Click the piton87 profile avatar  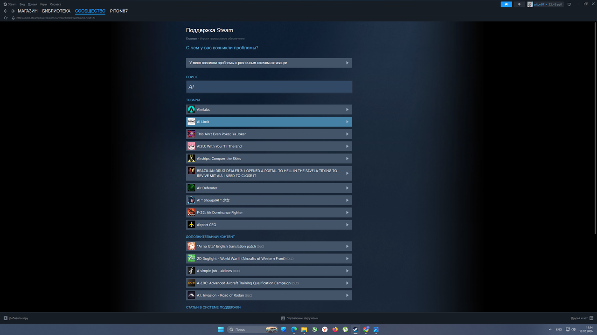[530, 4]
